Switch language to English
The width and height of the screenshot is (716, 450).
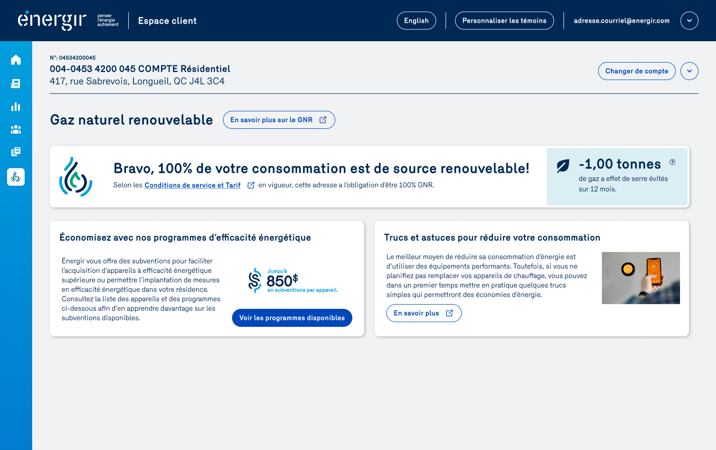tap(416, 21)
